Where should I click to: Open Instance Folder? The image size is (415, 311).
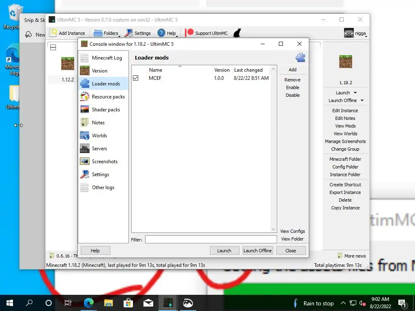click(345, 174)
